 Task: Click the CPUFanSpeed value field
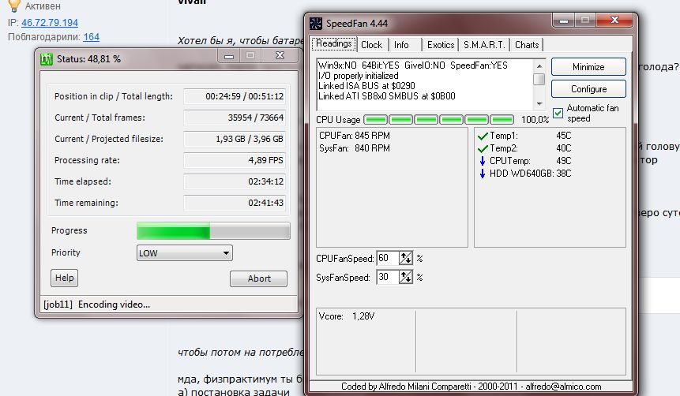click(x=387, y=258)
